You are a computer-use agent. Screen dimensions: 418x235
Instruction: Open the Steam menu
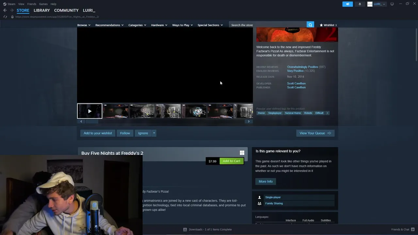pyautogui.click(x=11, y=4)
